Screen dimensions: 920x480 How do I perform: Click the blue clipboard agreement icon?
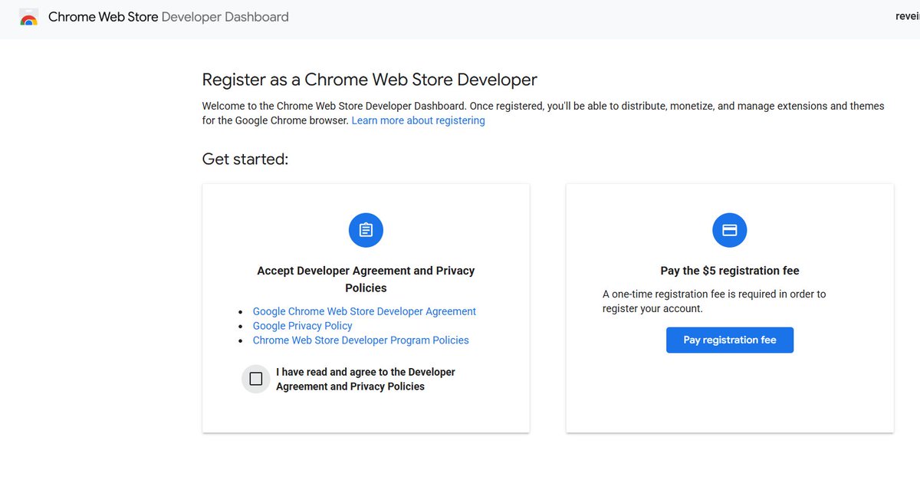[x=366, y=230]
